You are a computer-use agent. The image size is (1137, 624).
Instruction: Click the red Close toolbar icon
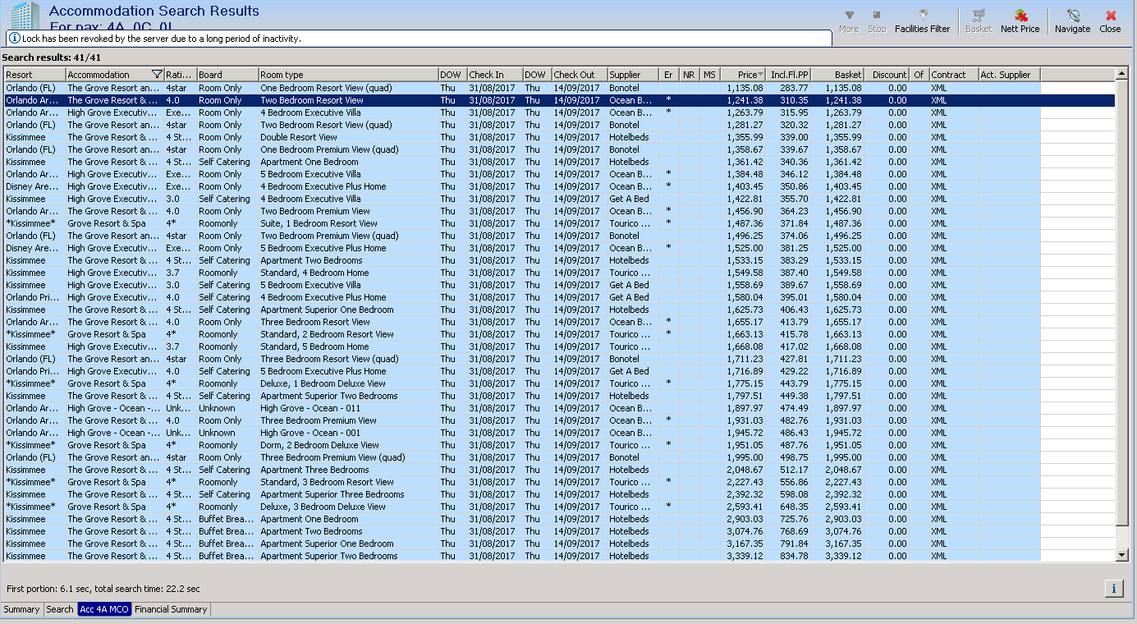pos(1110,16)
